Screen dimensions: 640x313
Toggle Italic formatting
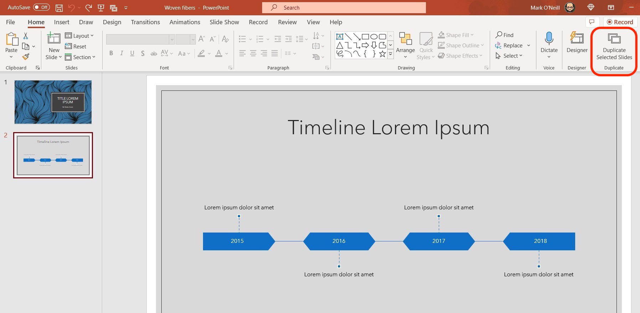click(x=121, y=53)
